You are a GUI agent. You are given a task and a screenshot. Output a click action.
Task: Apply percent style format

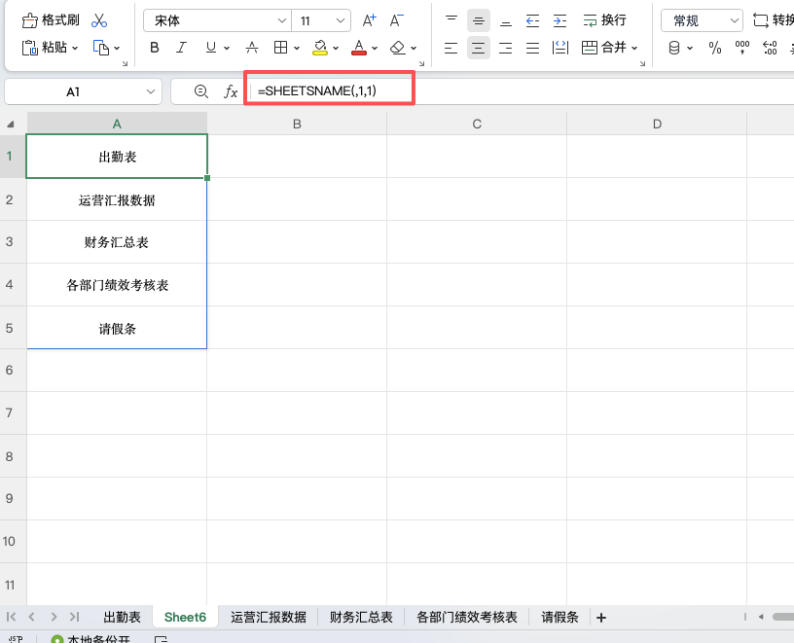(715, 48)
